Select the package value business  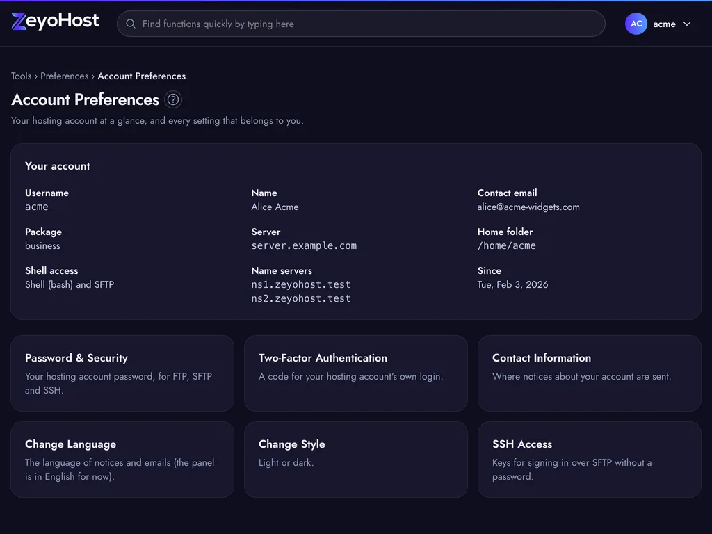tap(42, 245)
